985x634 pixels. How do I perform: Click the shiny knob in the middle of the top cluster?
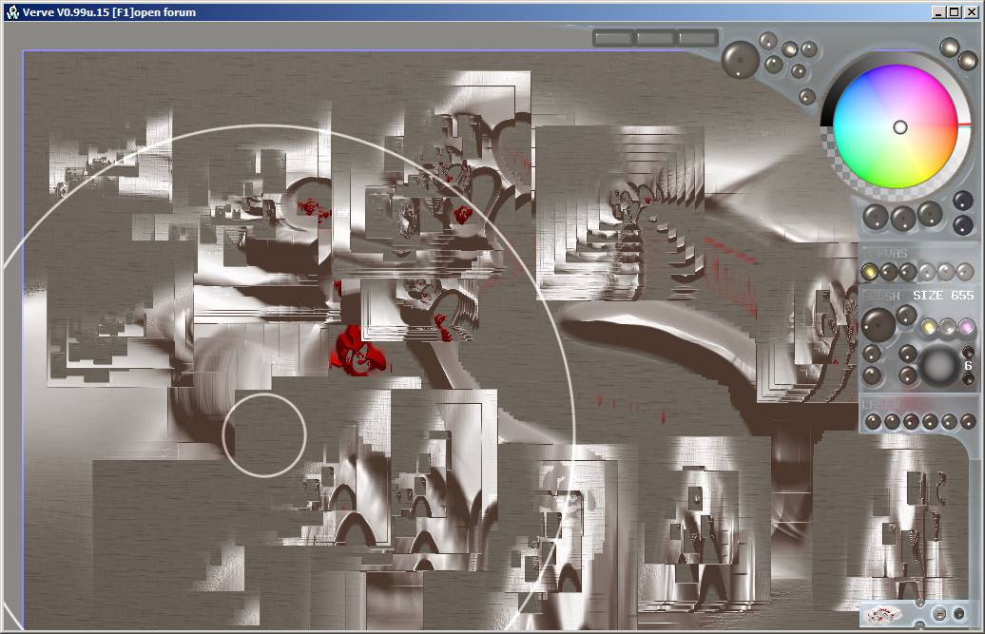tap(790, 49)
